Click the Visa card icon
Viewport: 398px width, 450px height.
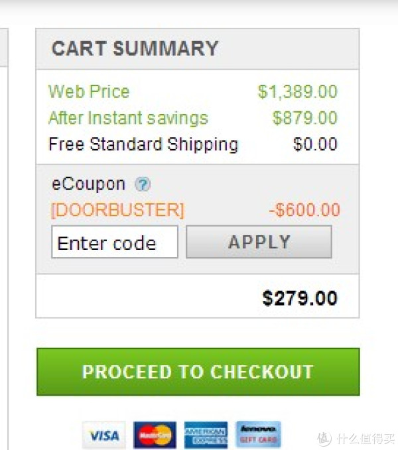(104, 435)
